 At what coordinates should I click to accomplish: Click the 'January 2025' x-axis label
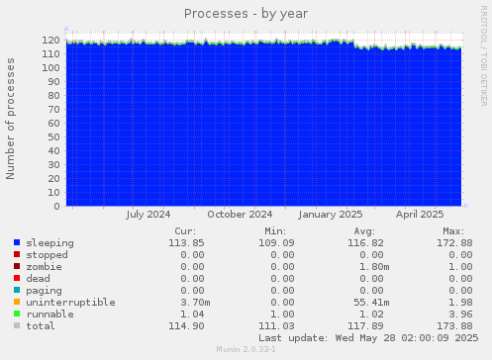[331, 215]
